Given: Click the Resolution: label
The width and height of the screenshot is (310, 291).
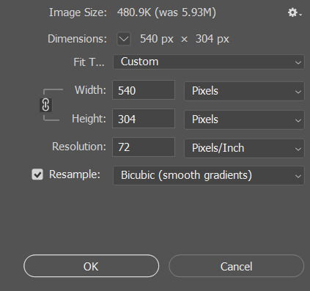Looking at the screenshot, I should click(79, 147).
